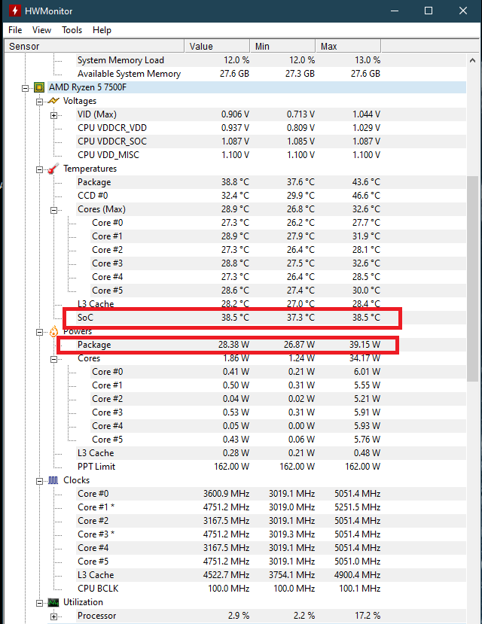Click the Powers flame icon
482x624 pixels.
click(53, 331)
